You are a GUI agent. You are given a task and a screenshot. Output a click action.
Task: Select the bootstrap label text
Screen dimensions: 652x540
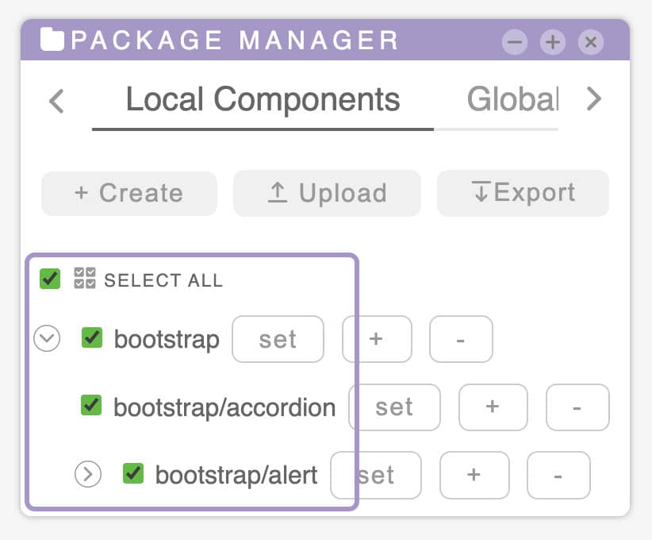tap(167, 340)
